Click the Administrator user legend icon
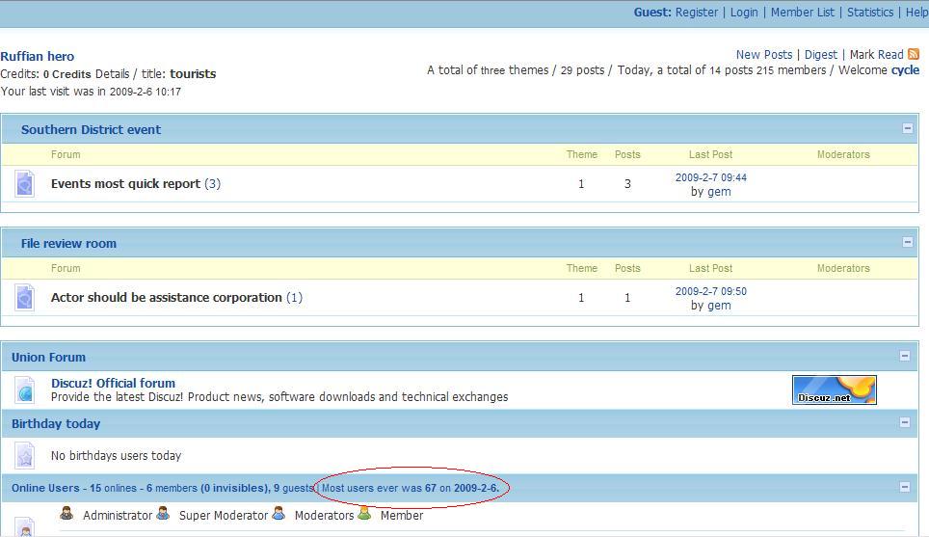This screenshot has width=929, height=537. click(66, 514)
